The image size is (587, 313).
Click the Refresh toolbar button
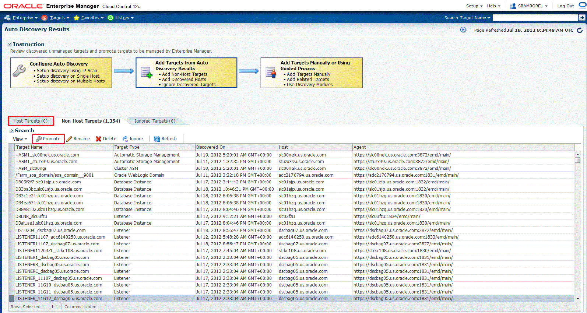coord(165,139)
